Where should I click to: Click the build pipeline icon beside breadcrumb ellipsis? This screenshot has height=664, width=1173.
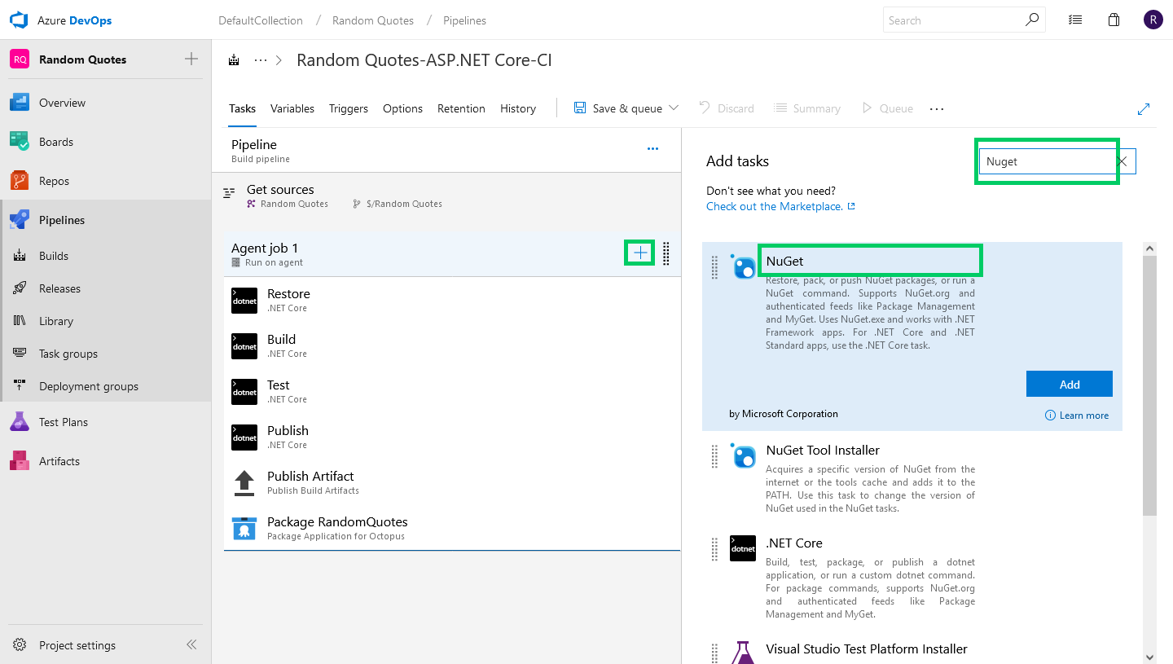coord(235,59)
